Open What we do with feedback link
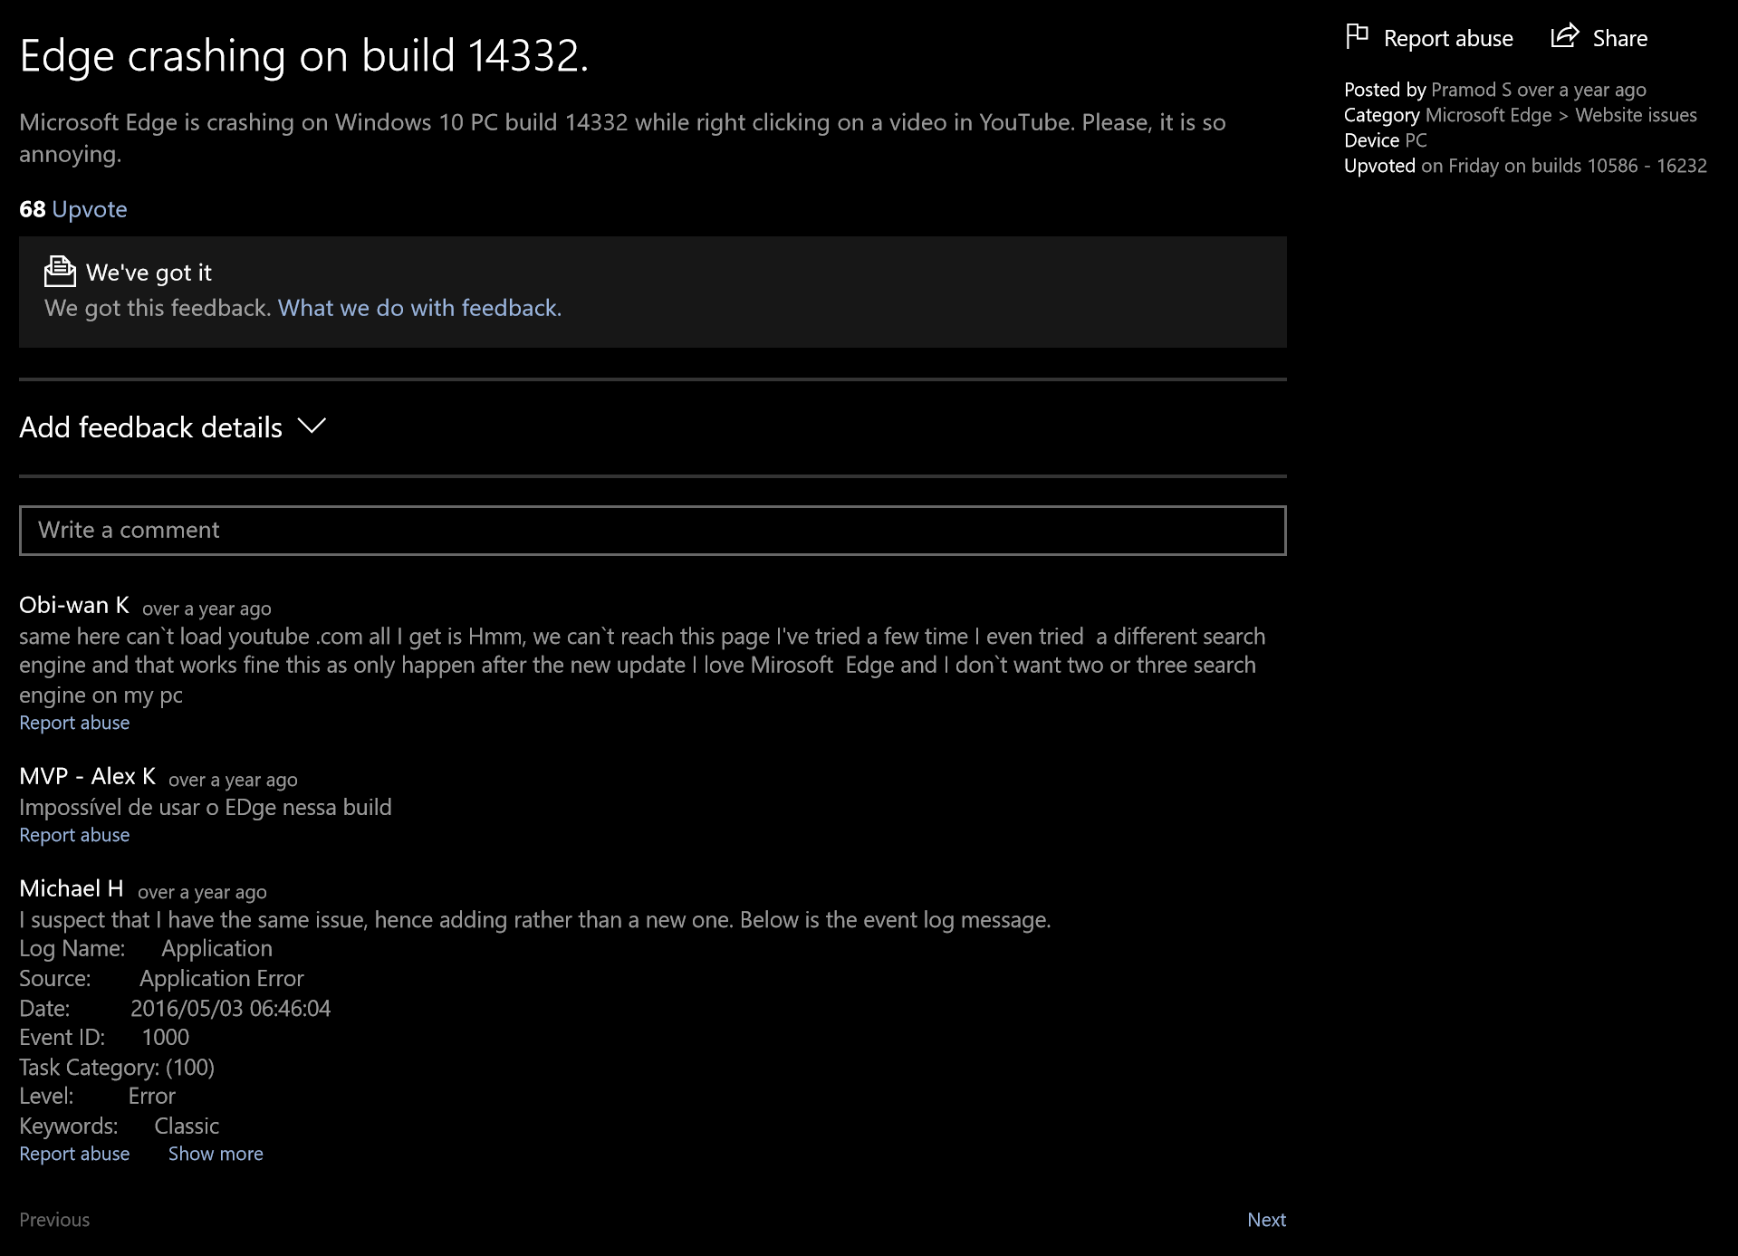Screen dimensions: 1738x1256 419,308
